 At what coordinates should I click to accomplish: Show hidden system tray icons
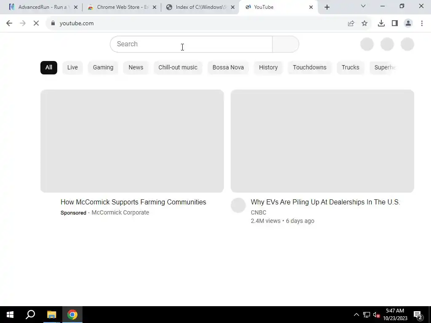(356, 315)
